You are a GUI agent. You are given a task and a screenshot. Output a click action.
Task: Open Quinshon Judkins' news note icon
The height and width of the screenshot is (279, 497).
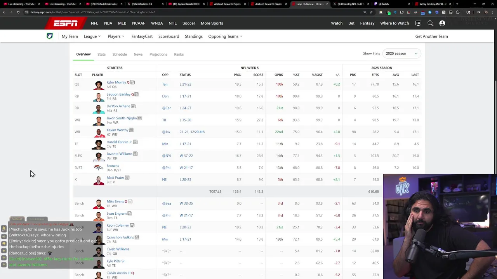[137, 237]
